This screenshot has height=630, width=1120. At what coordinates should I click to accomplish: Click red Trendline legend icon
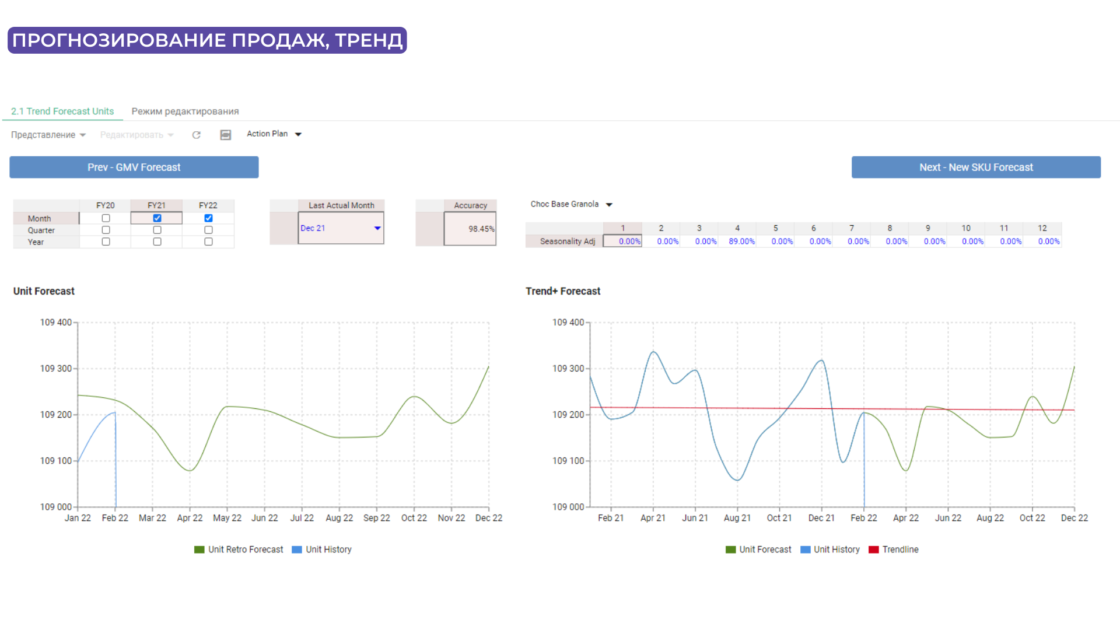[873, 549]
